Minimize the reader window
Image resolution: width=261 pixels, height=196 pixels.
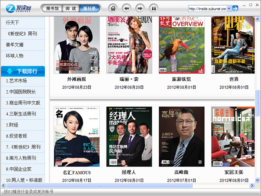click(244, 5)
